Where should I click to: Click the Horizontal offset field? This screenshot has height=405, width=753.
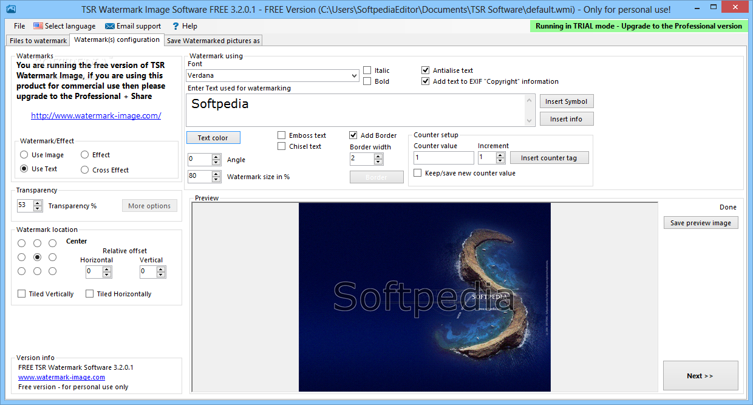pyautogui.click(x=94, y=272)
